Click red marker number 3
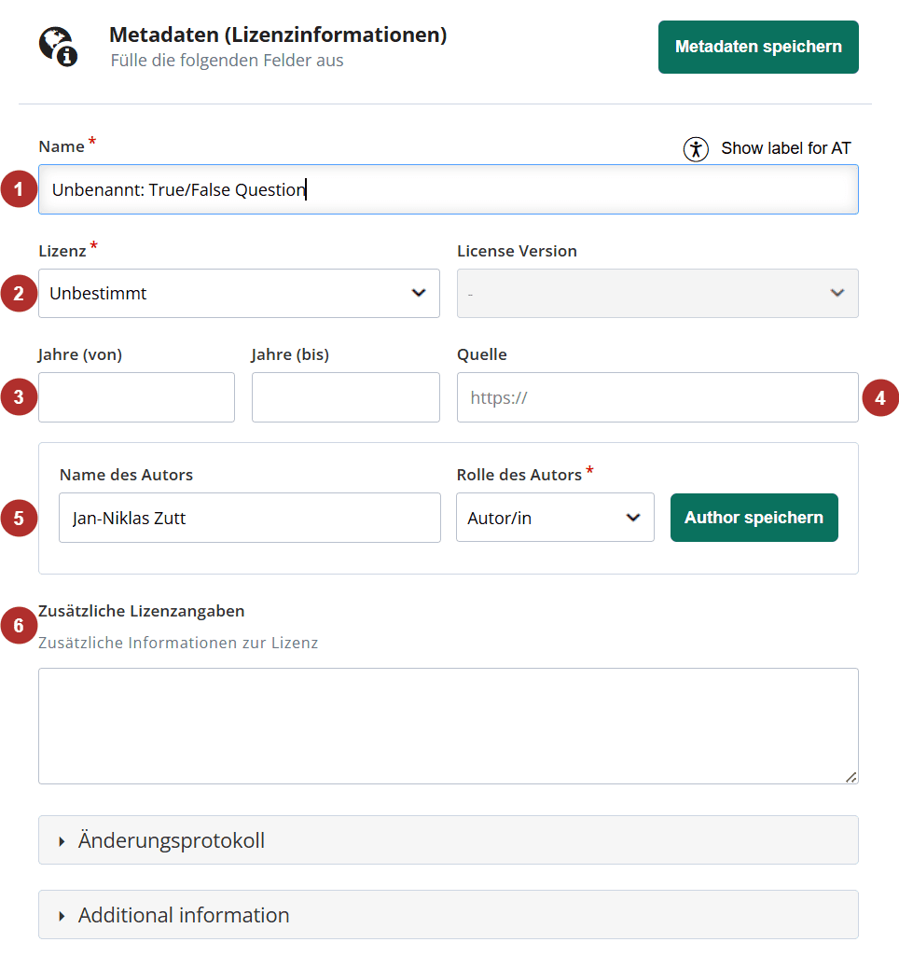The height and width of the screenshot is (956, 899). (19, 397)
